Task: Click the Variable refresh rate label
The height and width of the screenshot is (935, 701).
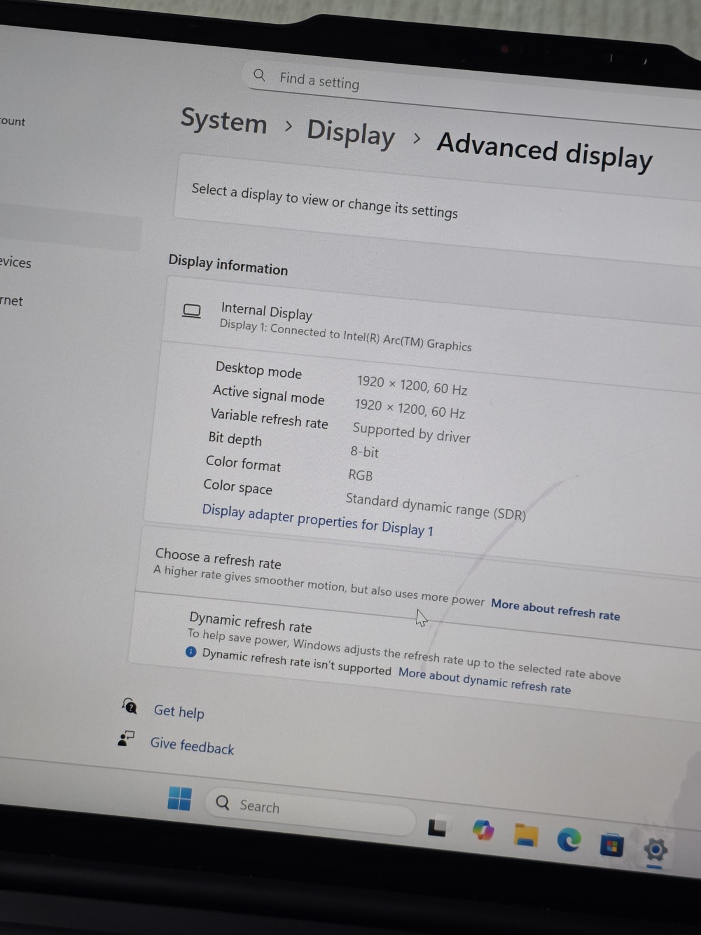Action: tap(269, 418)
